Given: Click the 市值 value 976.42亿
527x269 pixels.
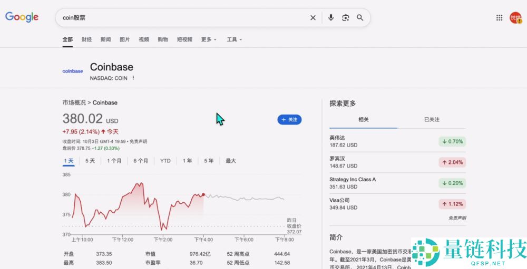Looking at the screenshot, I should click(x=200, y=254).
